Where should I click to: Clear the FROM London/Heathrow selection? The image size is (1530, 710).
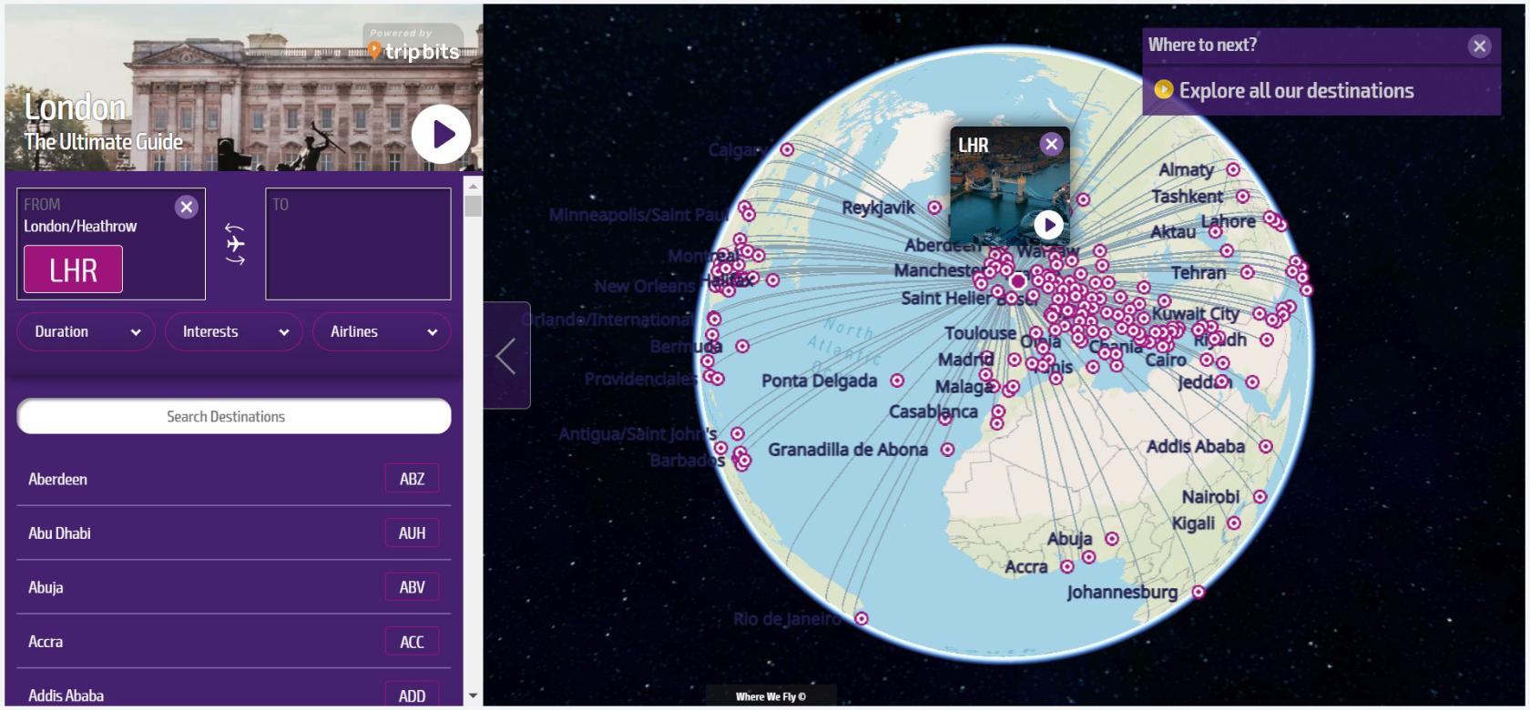[187, 208]
